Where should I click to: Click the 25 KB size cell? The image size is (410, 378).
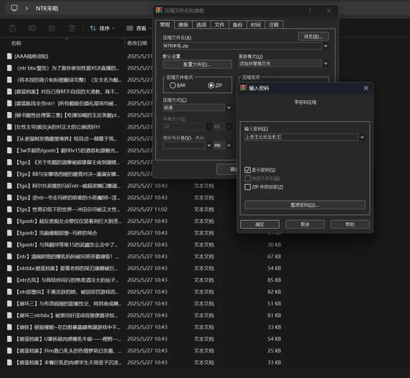274,350
